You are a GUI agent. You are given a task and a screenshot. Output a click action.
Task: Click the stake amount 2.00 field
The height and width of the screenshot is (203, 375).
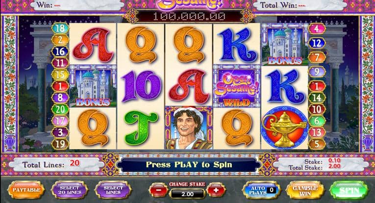click(187, 194)
